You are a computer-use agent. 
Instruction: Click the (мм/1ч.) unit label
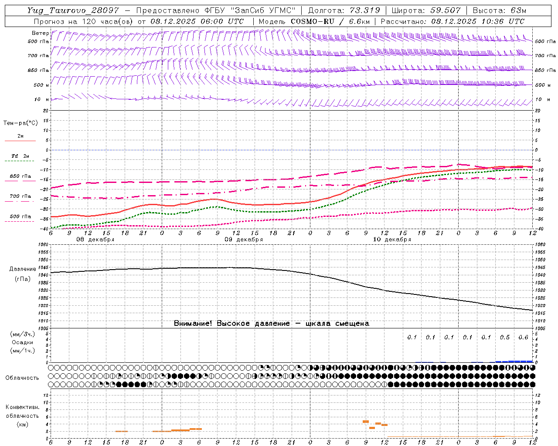(23, 351)
